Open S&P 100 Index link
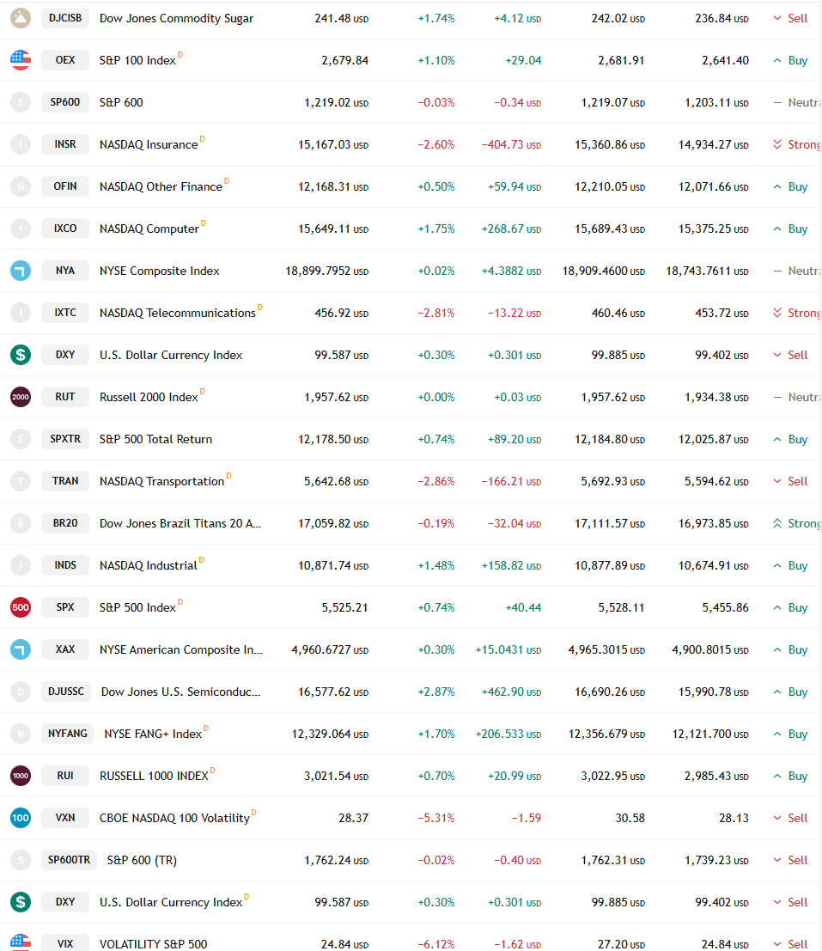 click(137, 61)
